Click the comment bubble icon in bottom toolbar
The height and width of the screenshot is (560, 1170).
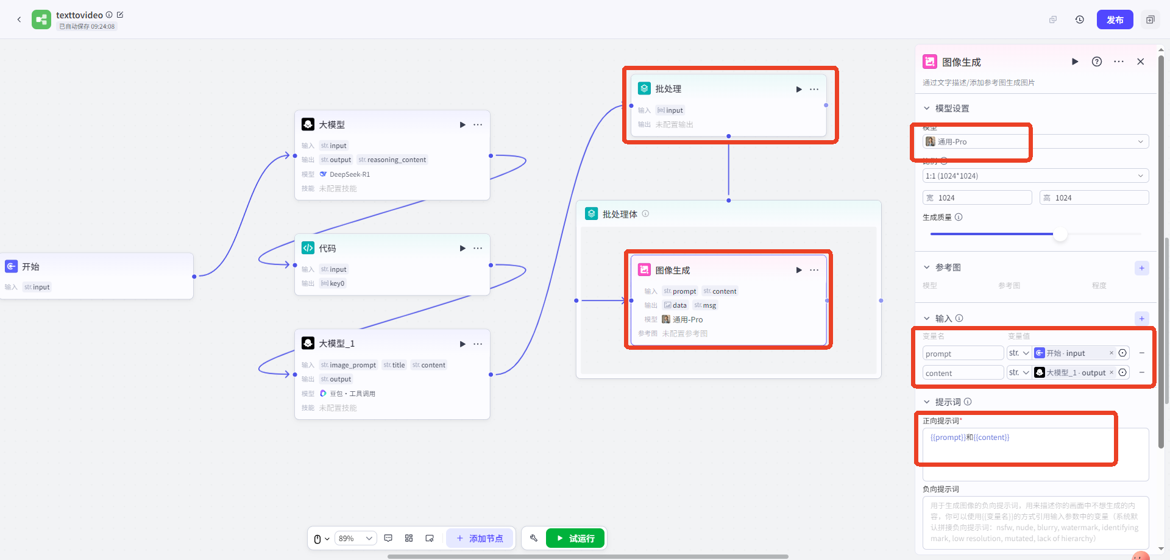pyautogui.click(x=388, y=538)
